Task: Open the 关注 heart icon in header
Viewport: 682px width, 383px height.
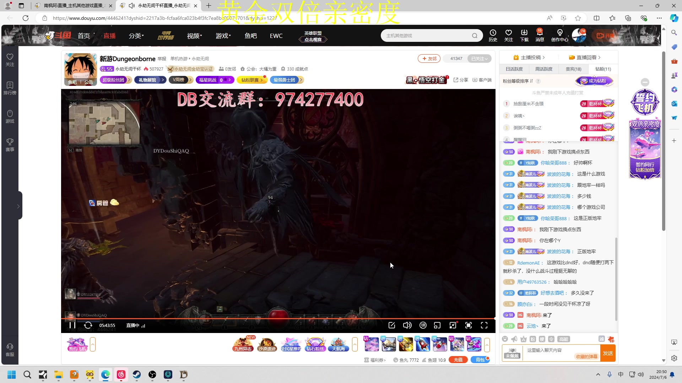Action: pyautogui.click(x=509, y=35)
